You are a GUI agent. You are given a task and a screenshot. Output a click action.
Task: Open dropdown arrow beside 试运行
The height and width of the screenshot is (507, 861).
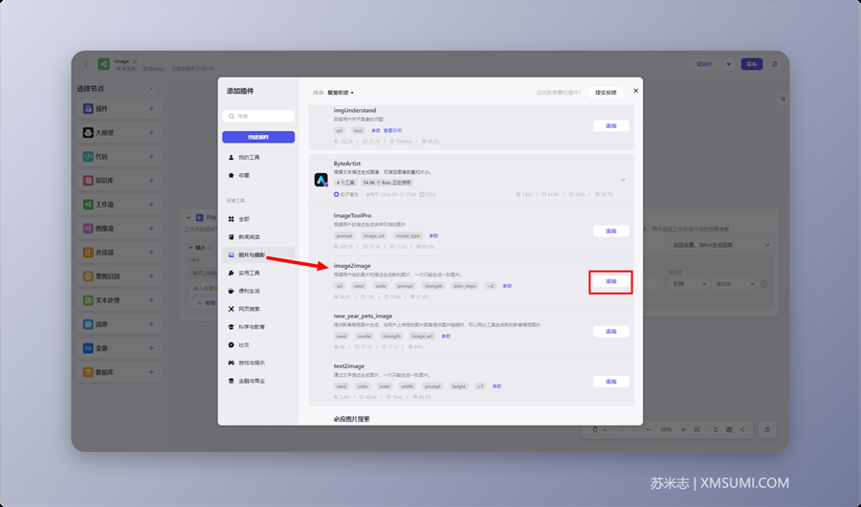click(x=729, y=64)
